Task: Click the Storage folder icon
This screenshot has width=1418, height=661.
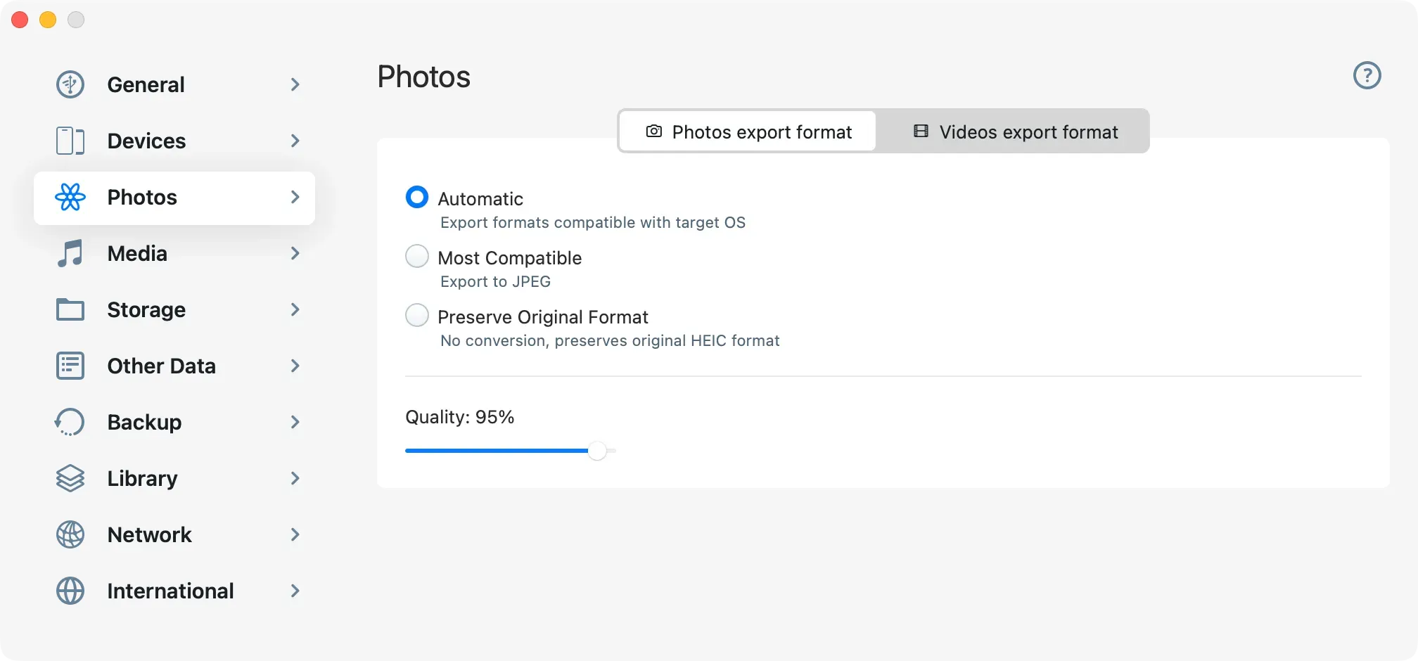Action: (70, 309)
